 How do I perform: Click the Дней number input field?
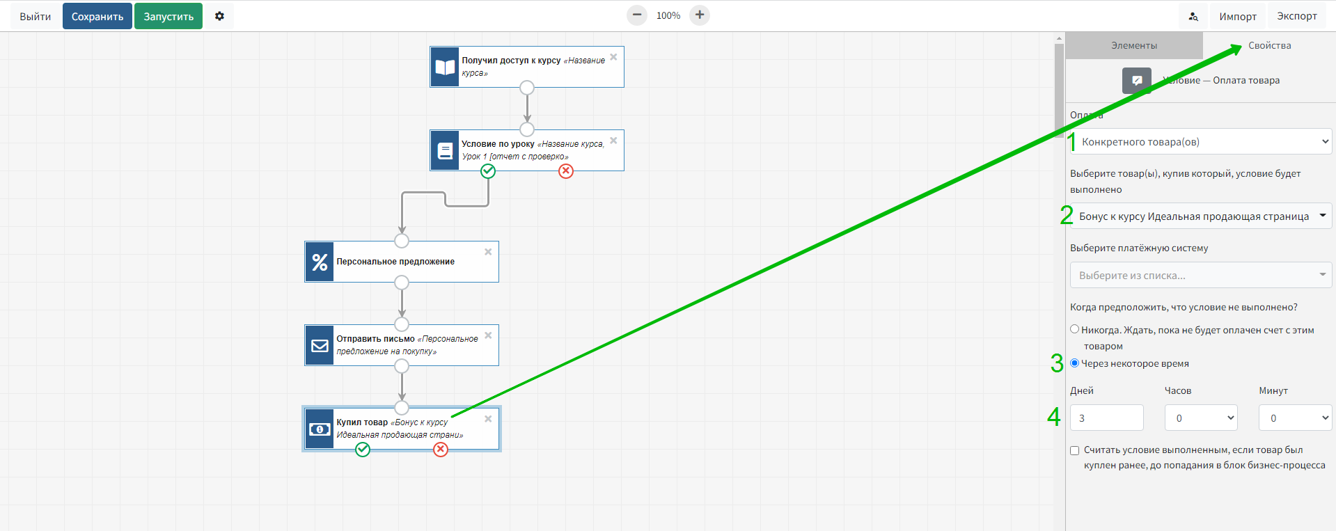pyautogui.click(x=1106, y=418)
